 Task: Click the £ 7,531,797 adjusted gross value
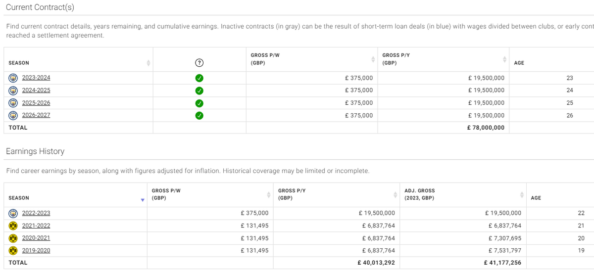(x=504, y=250)
